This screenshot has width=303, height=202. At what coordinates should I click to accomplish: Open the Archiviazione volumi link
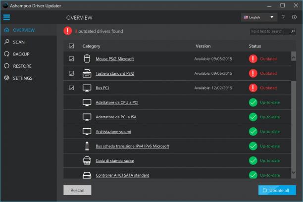tap(113, 132)
